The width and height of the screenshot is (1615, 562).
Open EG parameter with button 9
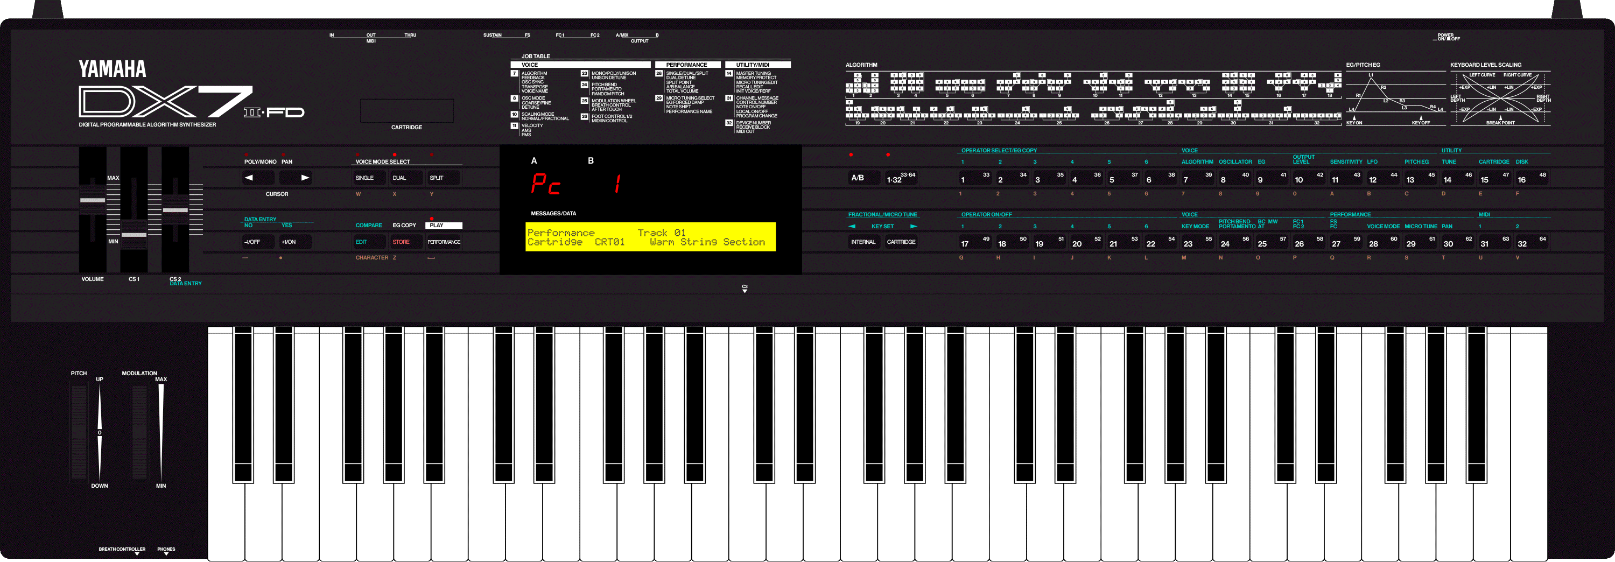(1272, 179)
